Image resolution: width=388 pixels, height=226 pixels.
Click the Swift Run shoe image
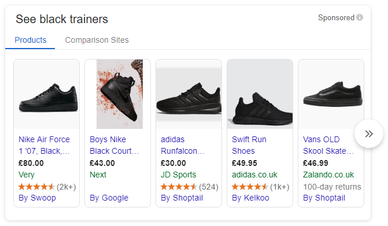coord(260,94)
